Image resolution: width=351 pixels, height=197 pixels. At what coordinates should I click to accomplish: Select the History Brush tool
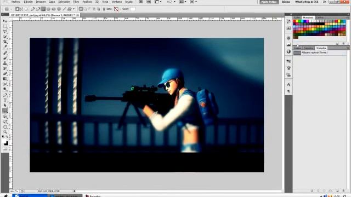coord(5,68)
